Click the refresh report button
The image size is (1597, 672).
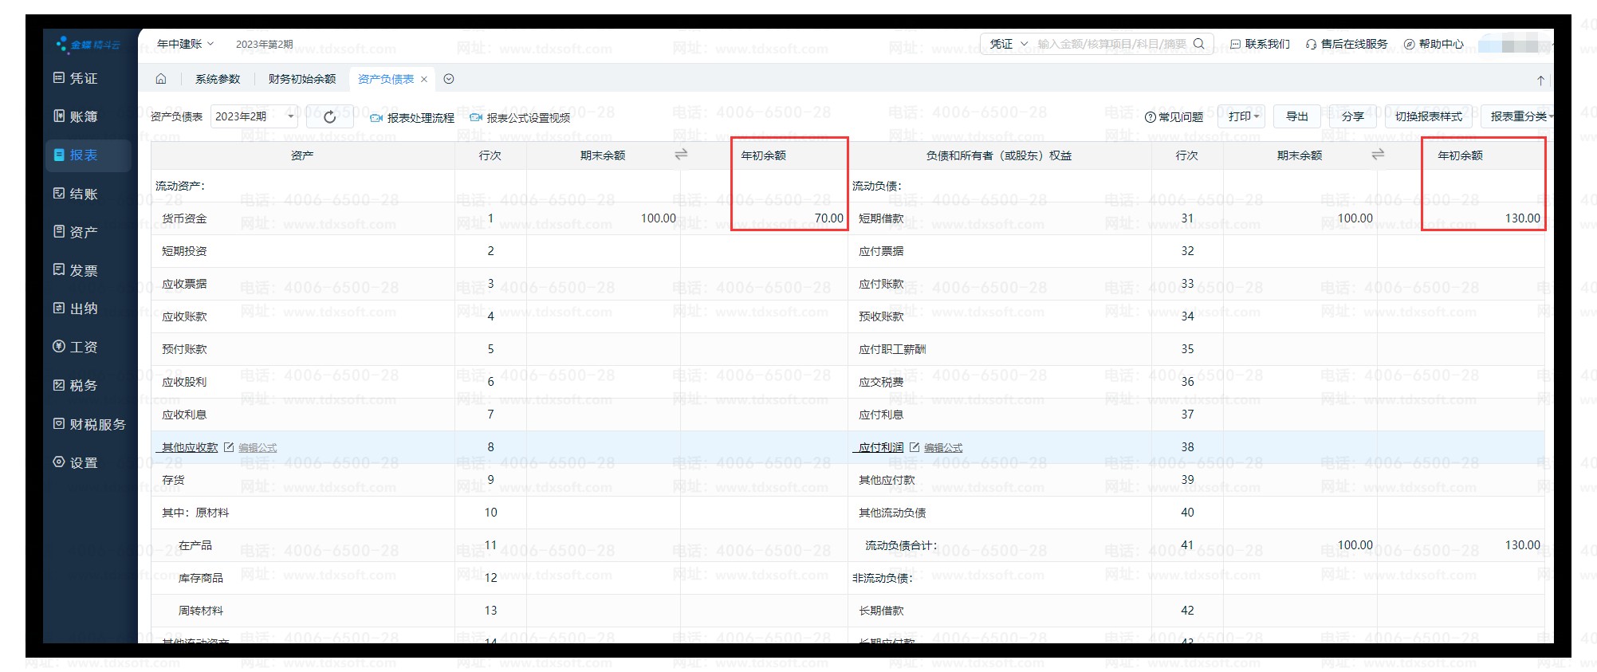(x=329, y=117)
